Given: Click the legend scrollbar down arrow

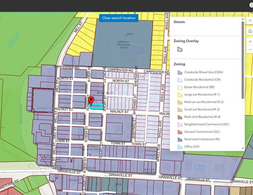Looking at the screenshot, I should [x=243, y=149].
